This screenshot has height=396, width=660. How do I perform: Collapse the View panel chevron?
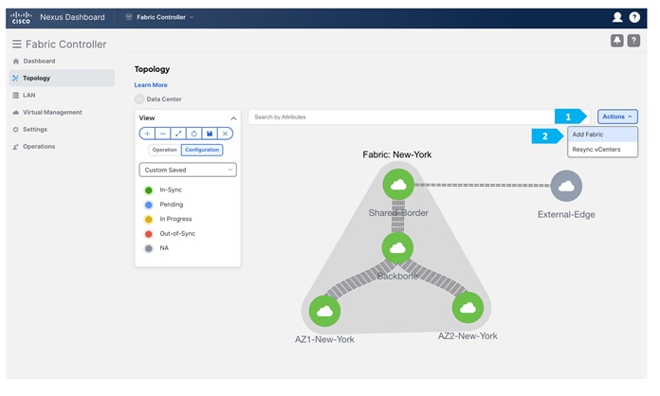point(233,118)
